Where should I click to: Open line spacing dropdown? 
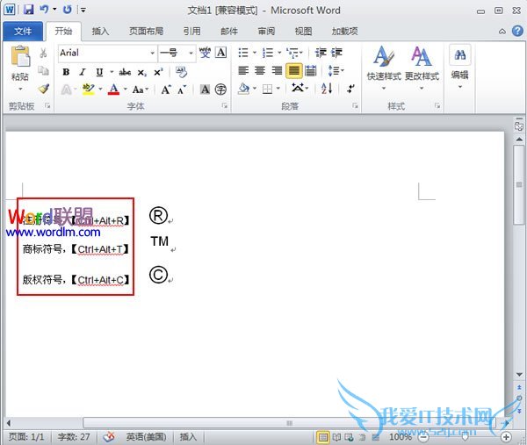tap(336, 70)
